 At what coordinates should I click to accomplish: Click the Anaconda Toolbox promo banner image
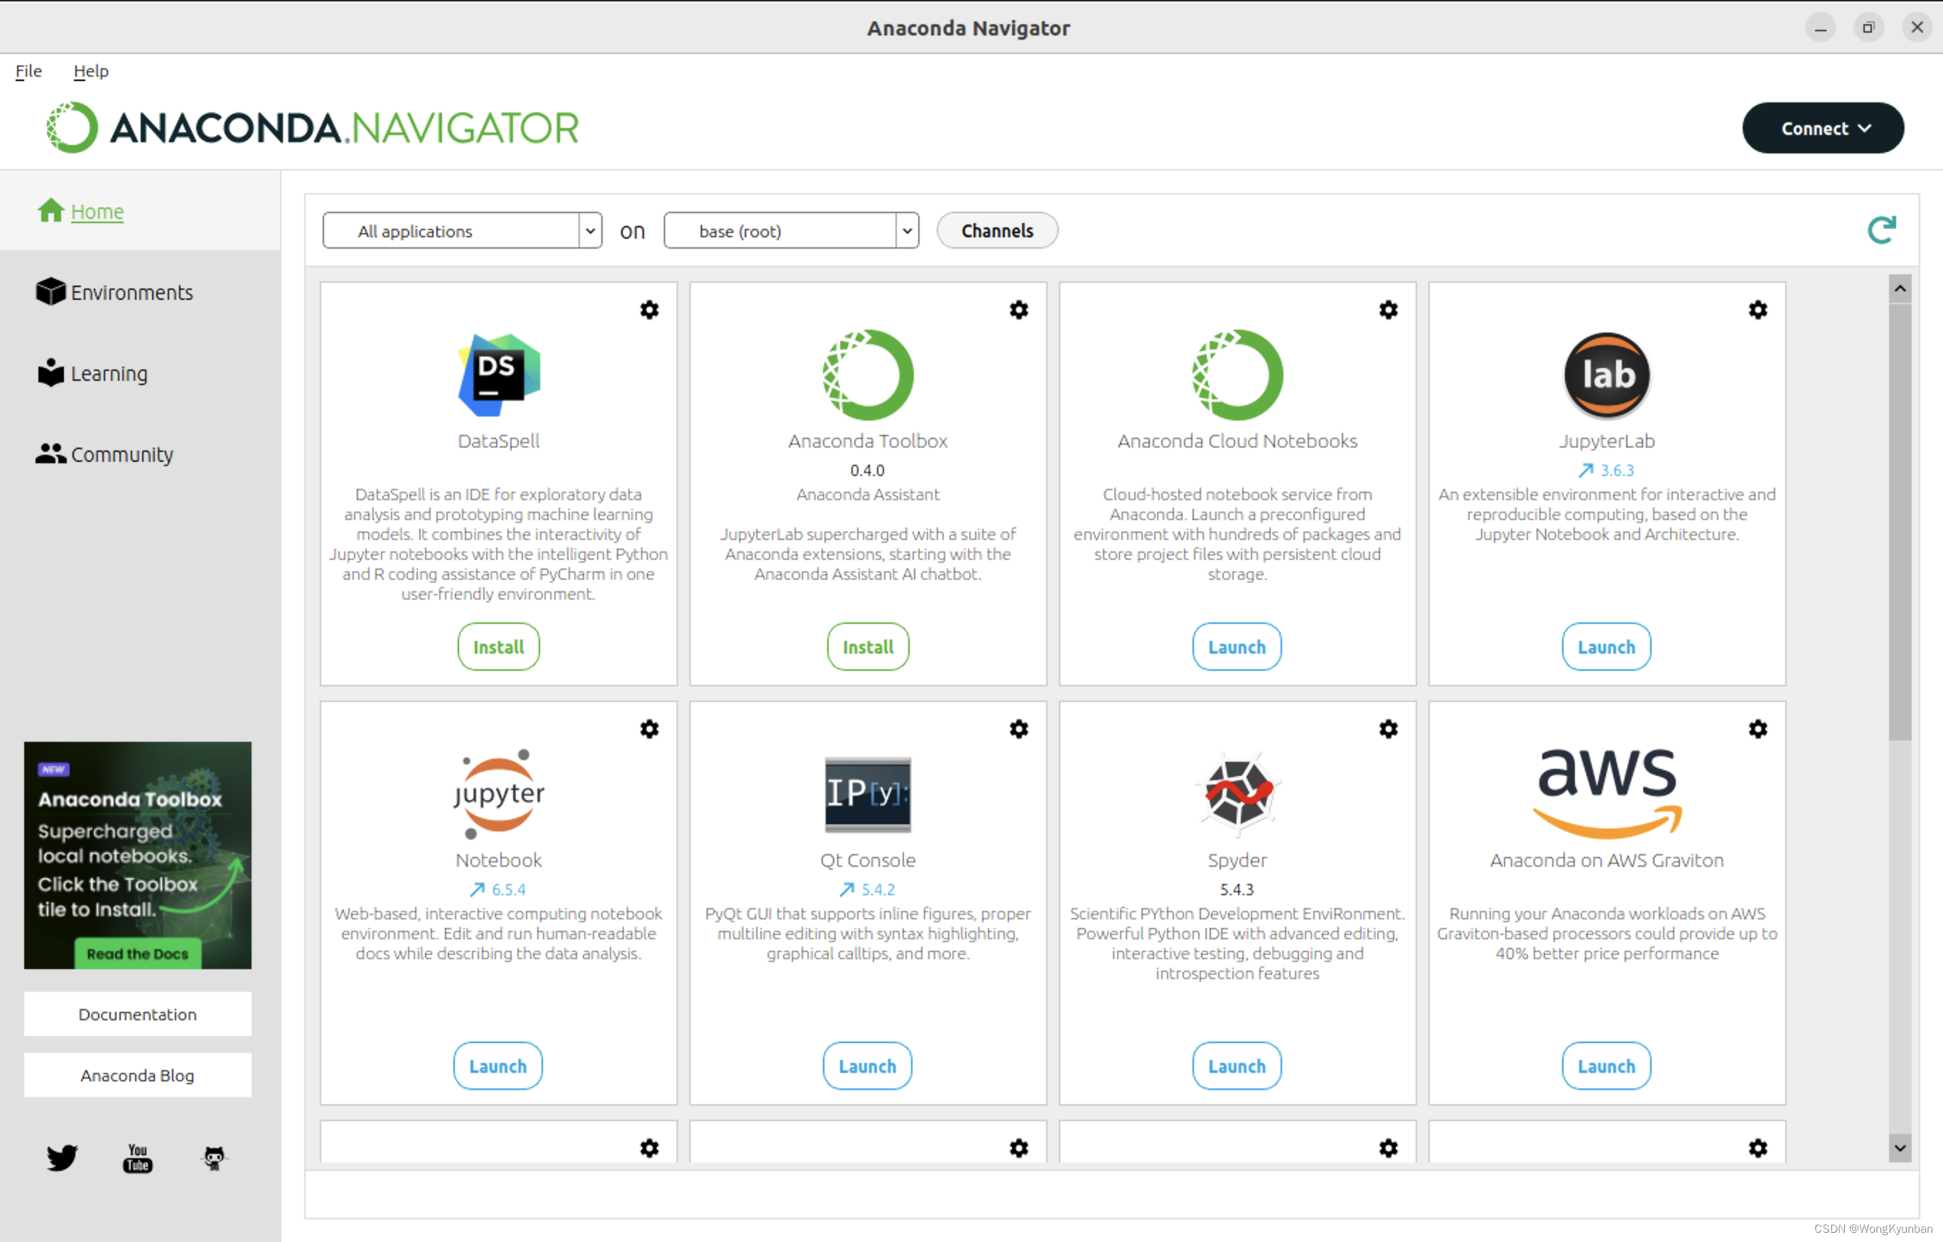point(137,855)
